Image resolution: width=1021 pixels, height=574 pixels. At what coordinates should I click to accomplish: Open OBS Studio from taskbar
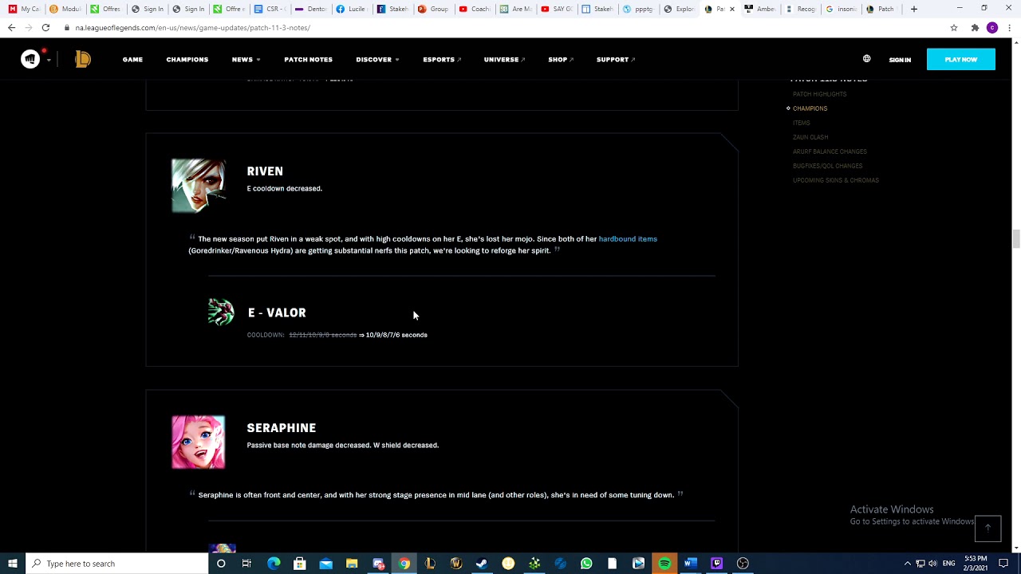click(x=743, y=564)
